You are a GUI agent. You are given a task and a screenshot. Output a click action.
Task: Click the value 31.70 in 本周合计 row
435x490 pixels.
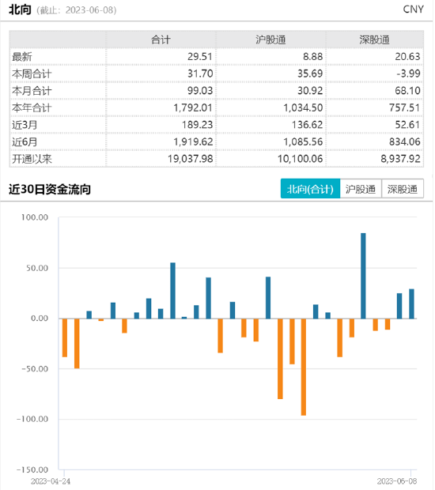coord(200,73)
